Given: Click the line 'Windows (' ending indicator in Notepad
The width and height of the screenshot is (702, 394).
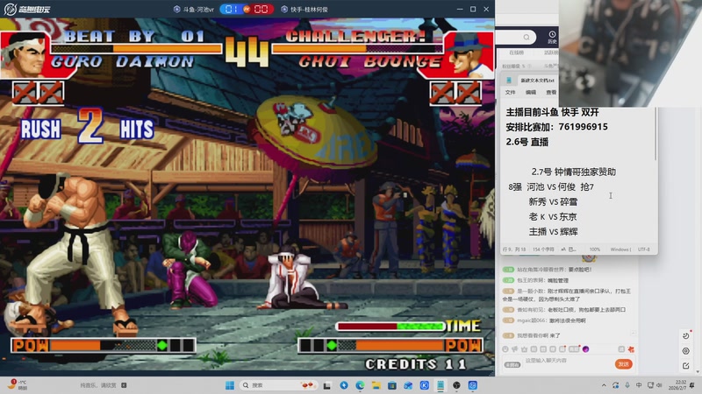Looking at the screenshot, I should point(620,250).
